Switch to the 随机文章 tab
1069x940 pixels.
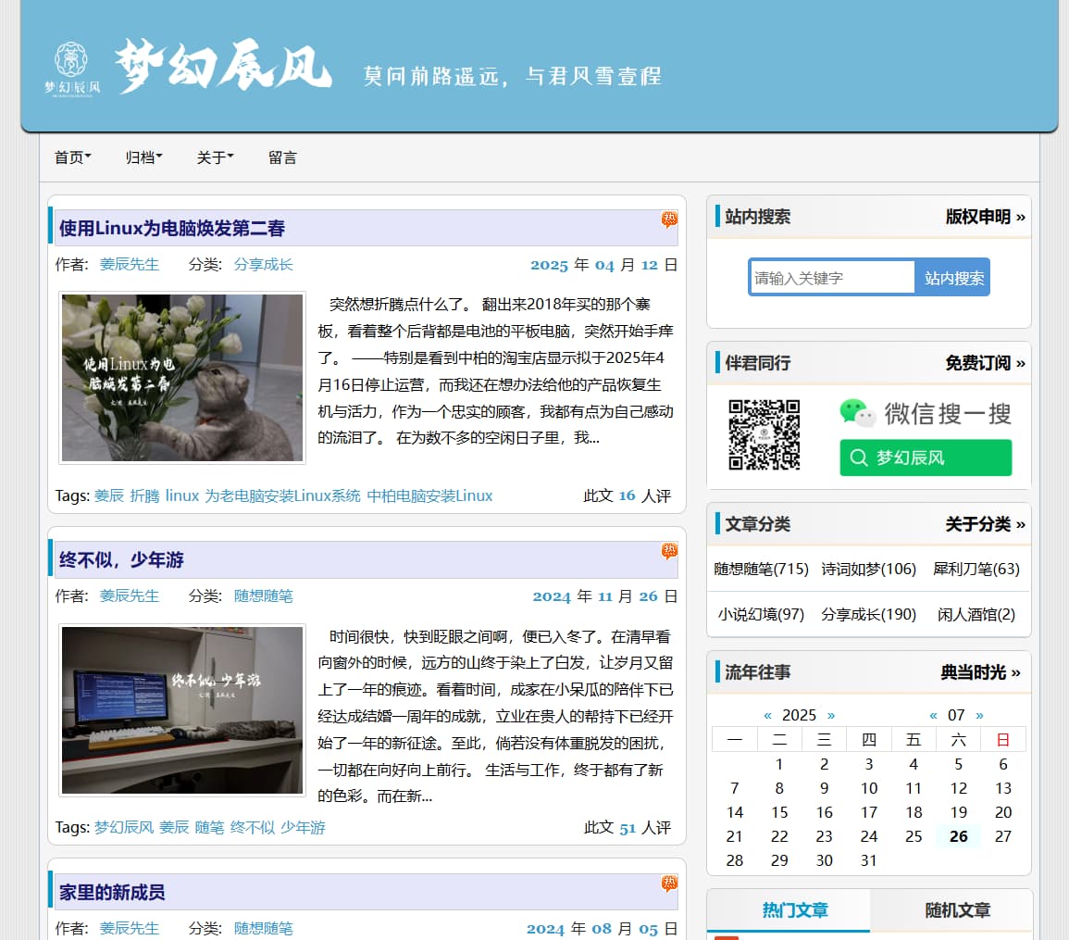[957, 910]
